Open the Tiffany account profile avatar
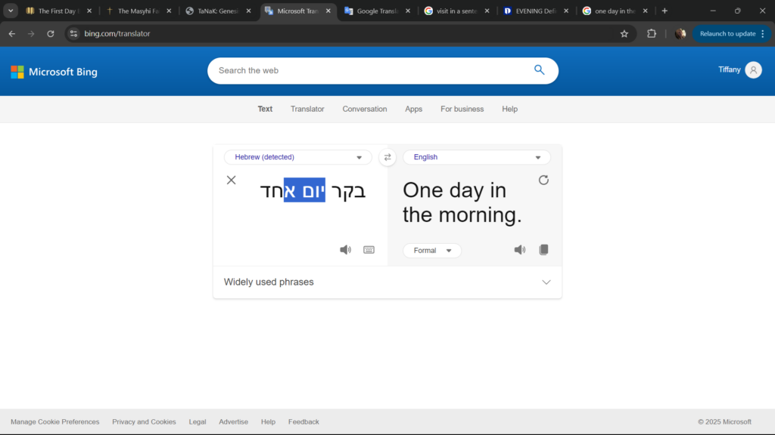This screenshot has height=435, width=775. 753,70
